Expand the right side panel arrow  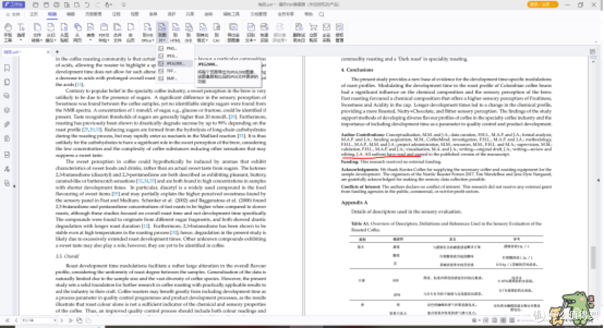pyautogui.click(x=598, y=180)
